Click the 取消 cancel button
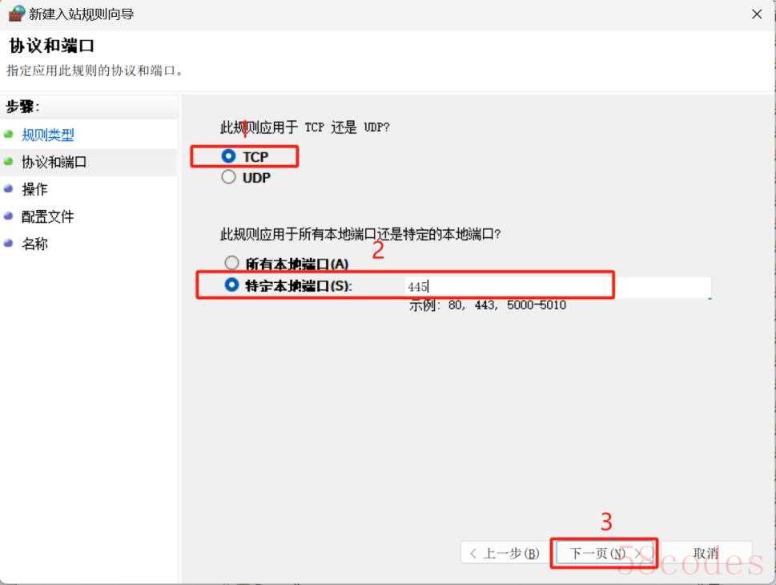This screenshot has width=776, height=585. (x=706, y=553)
